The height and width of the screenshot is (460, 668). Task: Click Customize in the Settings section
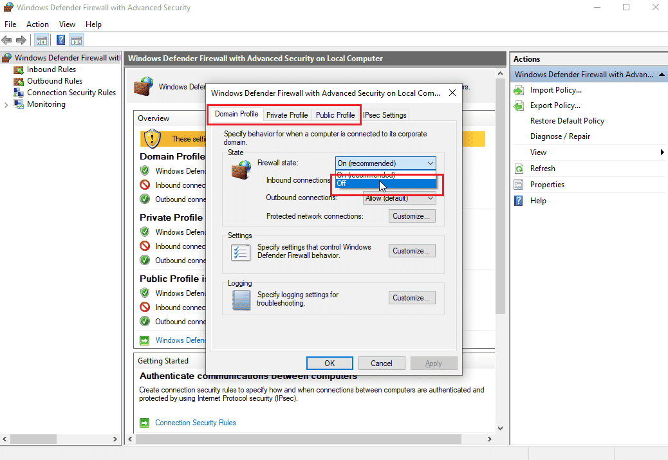point(411,251)
